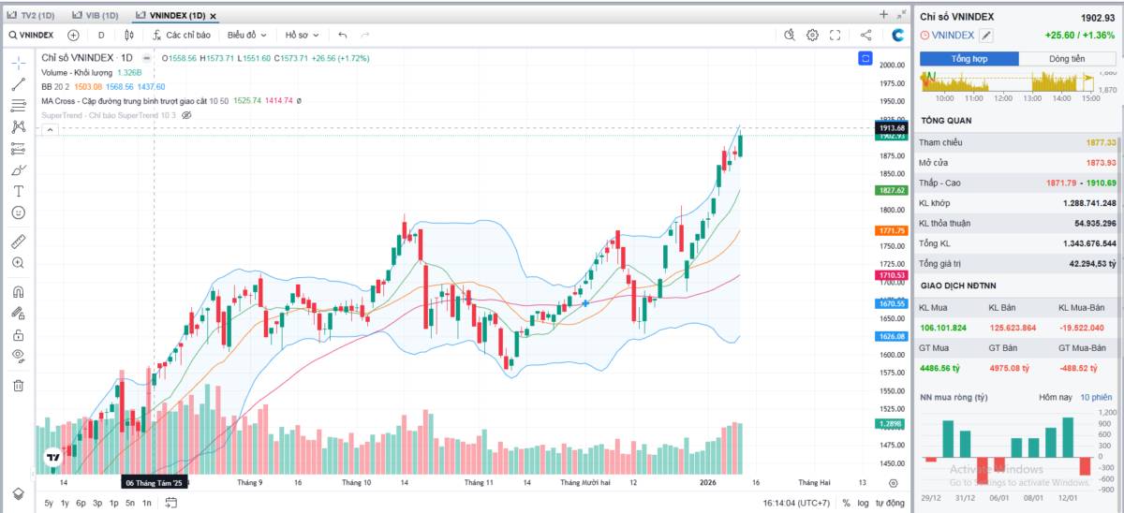
Task: Select the ruler measure tool
Action: pos(18,242)
